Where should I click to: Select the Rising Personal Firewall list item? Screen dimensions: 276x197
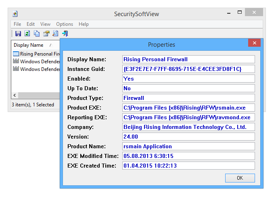38,54
